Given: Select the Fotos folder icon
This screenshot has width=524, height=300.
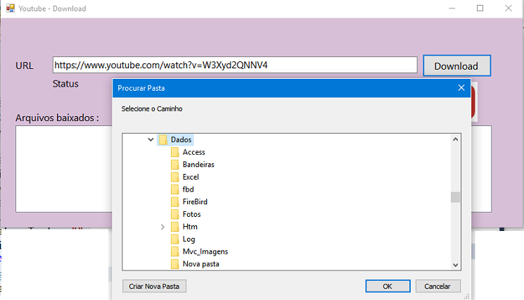Looking at the screenshot, I should click(174, 214).
